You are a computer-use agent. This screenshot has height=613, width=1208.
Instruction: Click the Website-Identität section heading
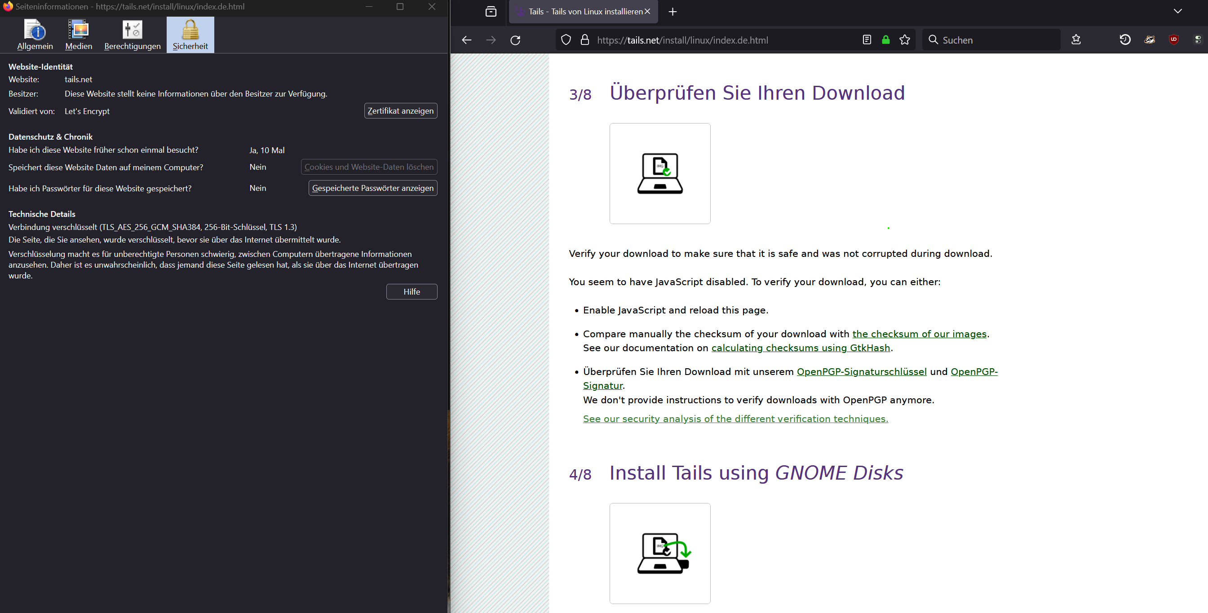click(40, 66)
